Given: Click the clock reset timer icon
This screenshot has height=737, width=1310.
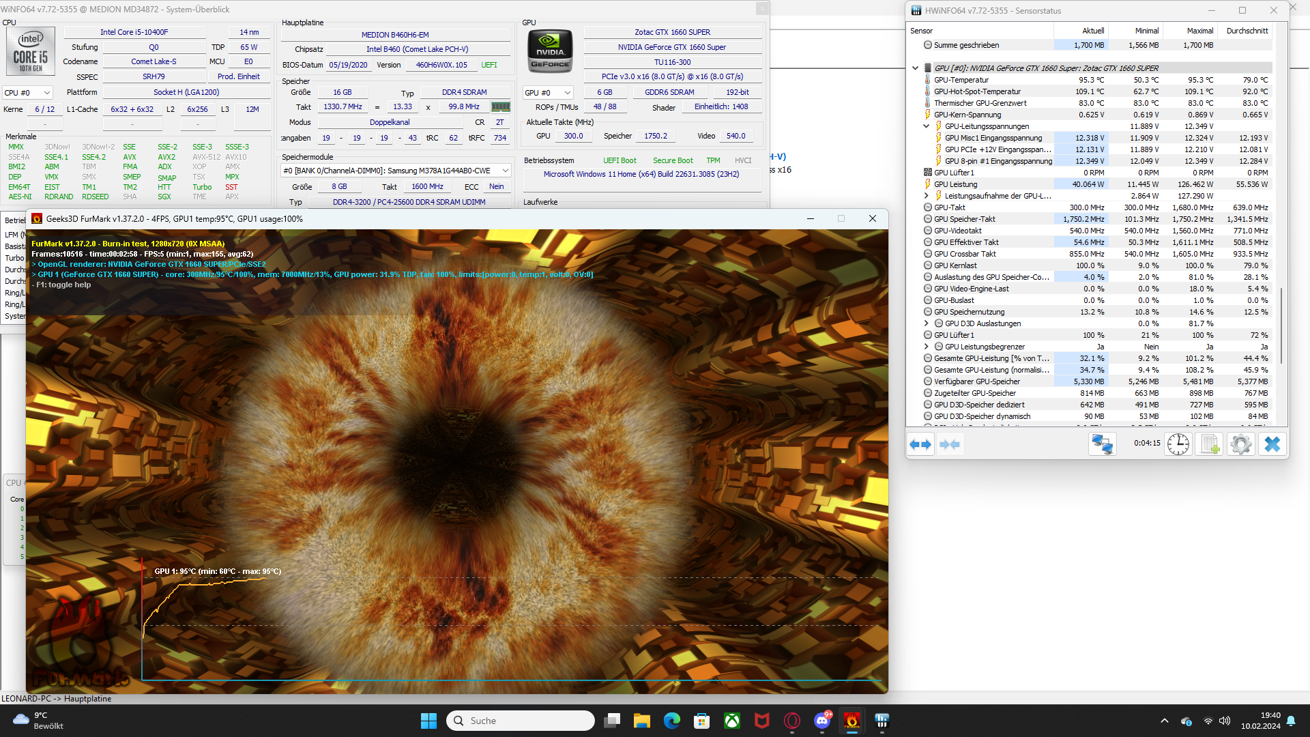Looking at the screenshot, I should [x=1178, y=444].
